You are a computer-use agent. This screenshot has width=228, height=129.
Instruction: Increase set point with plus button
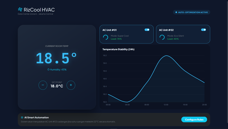pyautogui.click(x=71, y=85)
